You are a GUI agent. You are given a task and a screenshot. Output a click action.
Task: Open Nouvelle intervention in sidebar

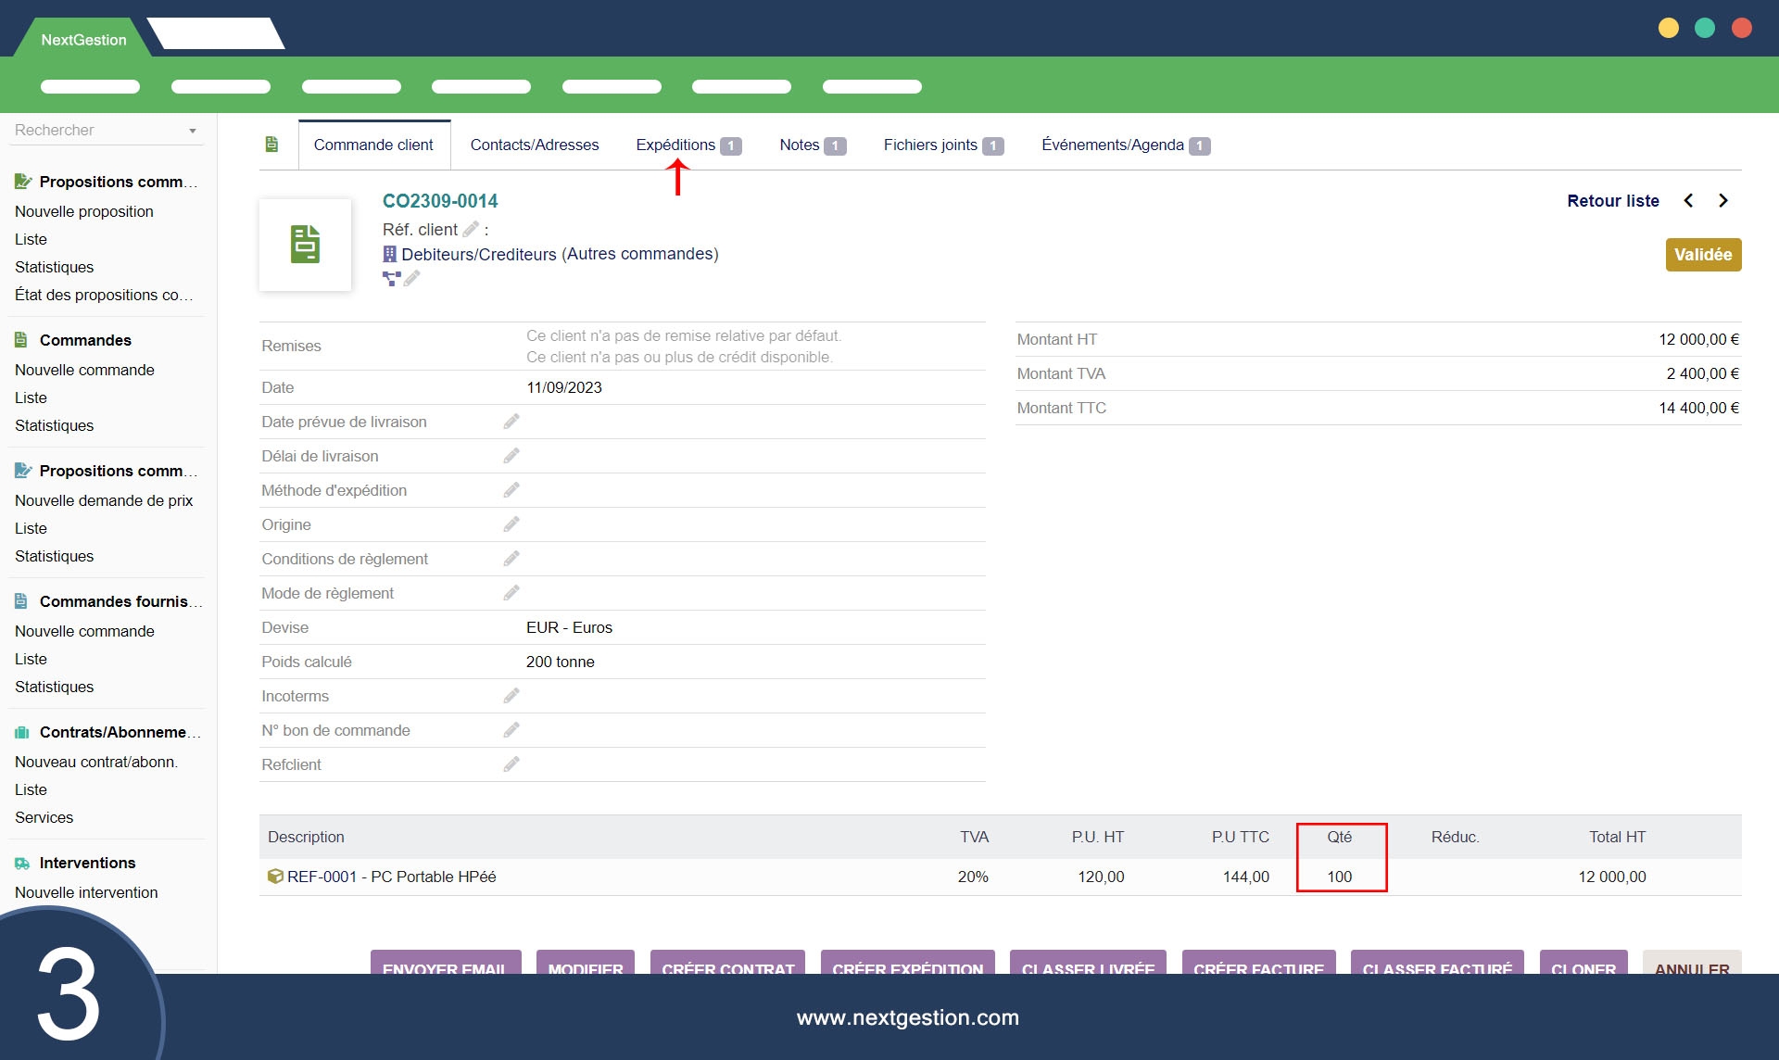click(x=86, y=892)
